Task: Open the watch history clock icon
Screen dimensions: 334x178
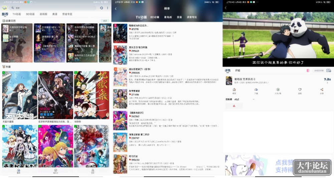Action: click(102, 8)
